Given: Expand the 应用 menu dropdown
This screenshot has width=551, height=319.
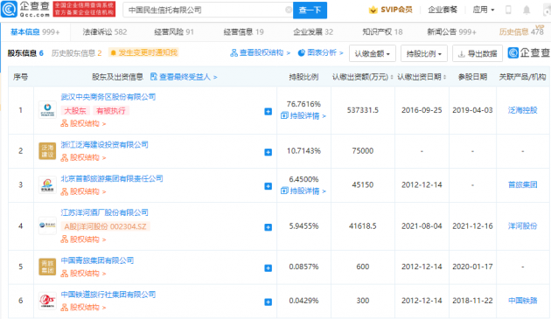Looking at the screenshot, I should click(x=484, y=10).
